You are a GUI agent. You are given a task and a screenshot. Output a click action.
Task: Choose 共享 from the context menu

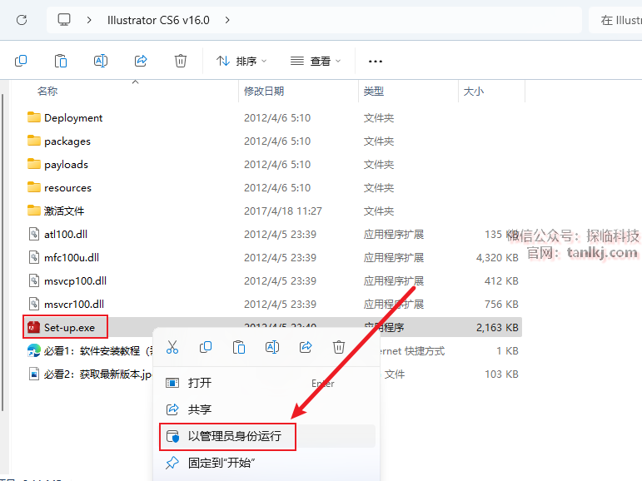point(266,409)
